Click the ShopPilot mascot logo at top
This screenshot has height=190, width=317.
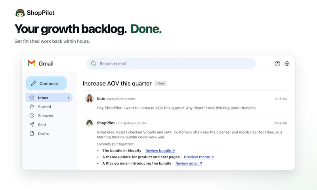coord(20,13)
